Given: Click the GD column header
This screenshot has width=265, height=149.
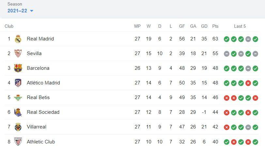Looking at the screenshot, I should [x=204, y=26].
